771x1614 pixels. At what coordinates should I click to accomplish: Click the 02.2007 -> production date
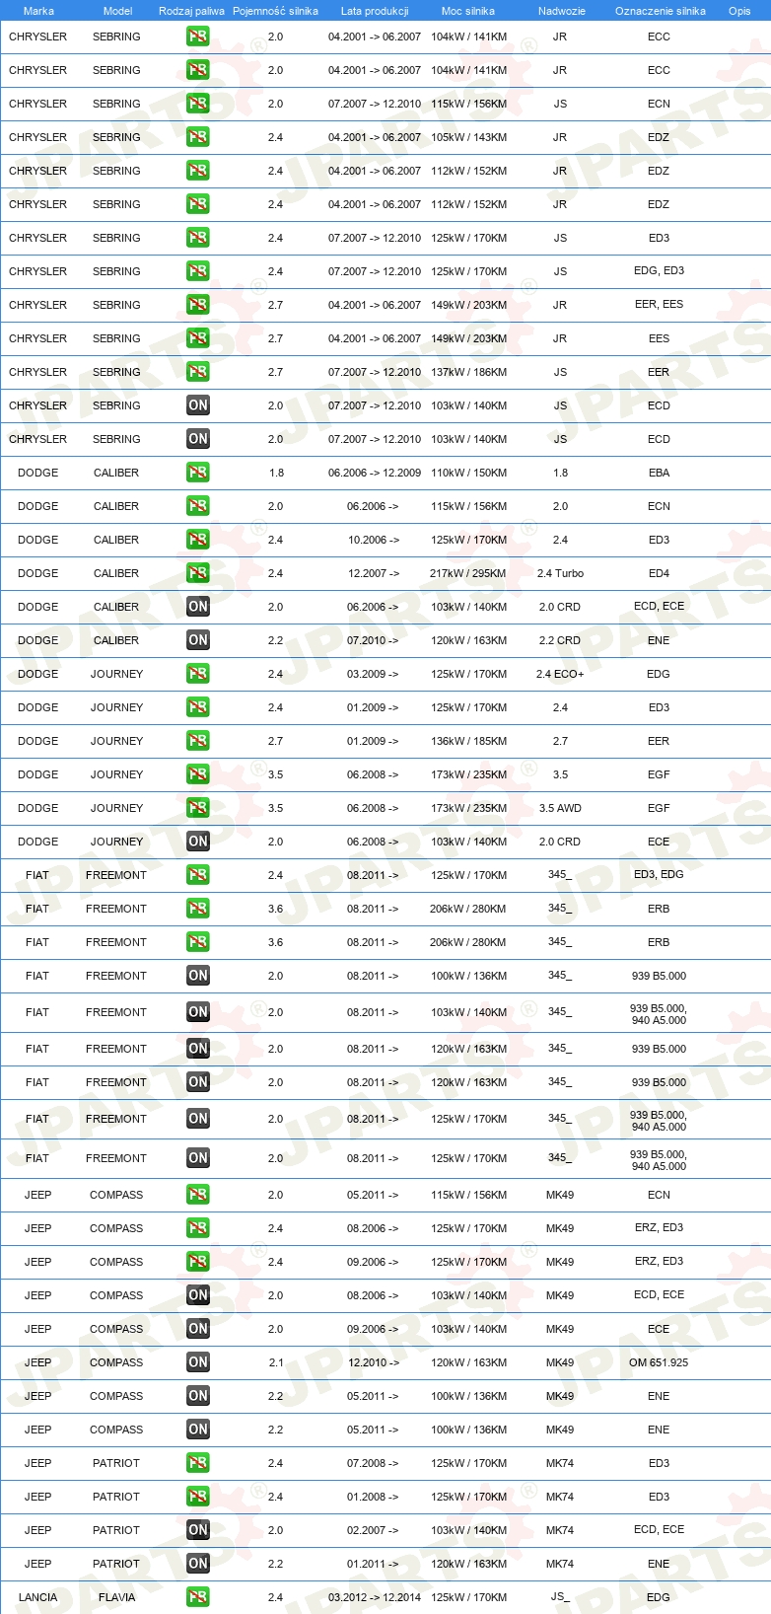[x=373, y=1530]
